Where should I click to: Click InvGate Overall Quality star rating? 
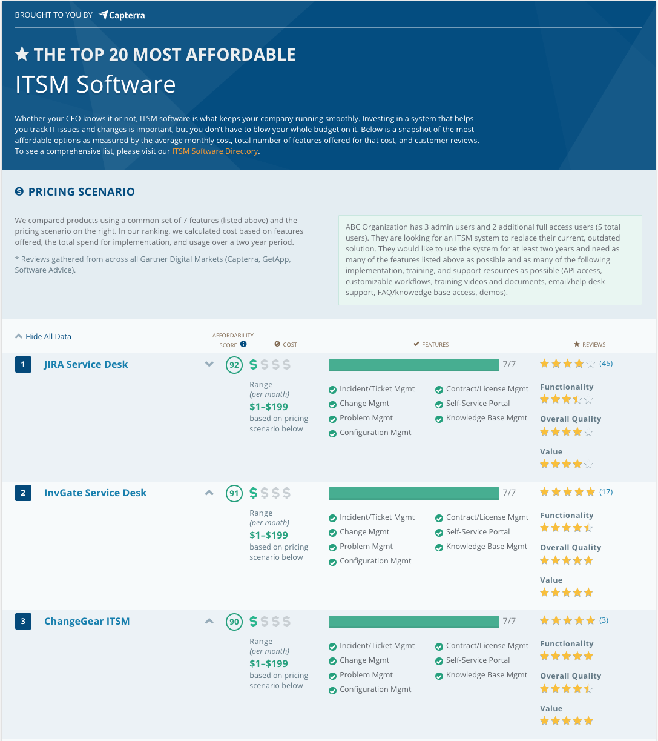pos(567,561)
